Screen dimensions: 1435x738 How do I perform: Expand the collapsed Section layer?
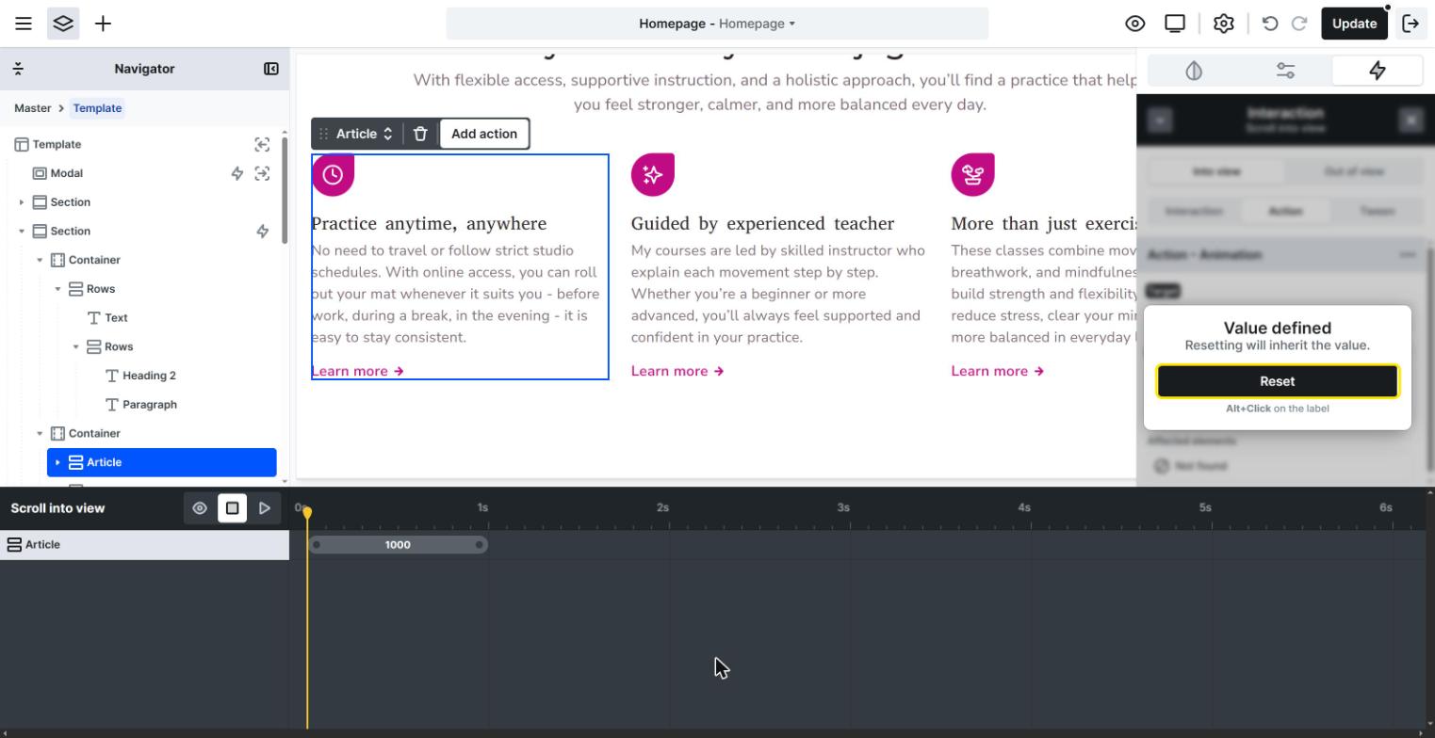tap(22, 202)
